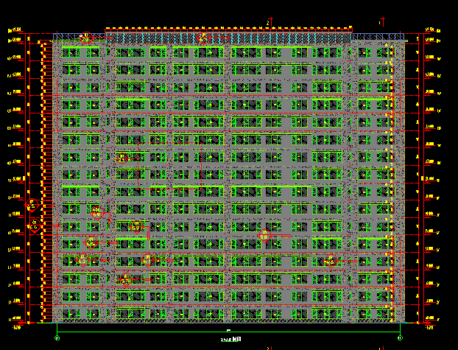
Task: Click the detail callout on left roof parapet
Action: 85,36
